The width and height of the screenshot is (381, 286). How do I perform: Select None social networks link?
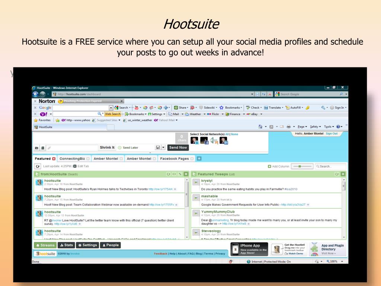pos(234,134)
